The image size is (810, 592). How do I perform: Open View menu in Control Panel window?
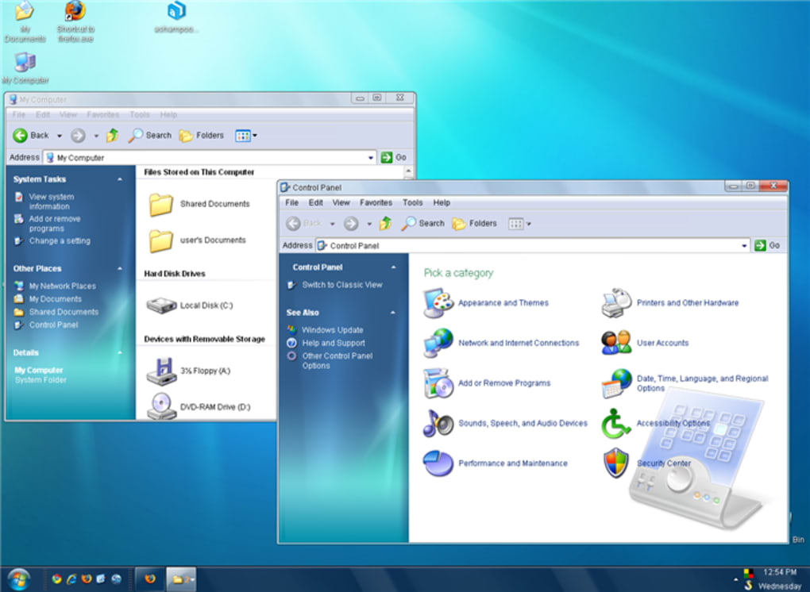[341, 203]
